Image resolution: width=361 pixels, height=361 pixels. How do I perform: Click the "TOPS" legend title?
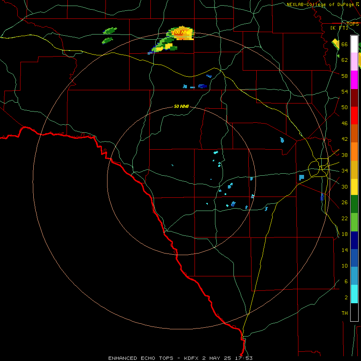pyautogui.click(x=353, y=24)
